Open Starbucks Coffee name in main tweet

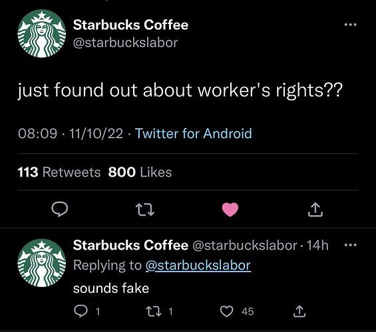coord(130,25)
